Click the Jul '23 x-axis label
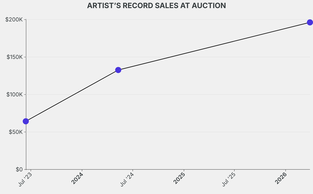Viewport: 313px width, 194px height. 25,179
